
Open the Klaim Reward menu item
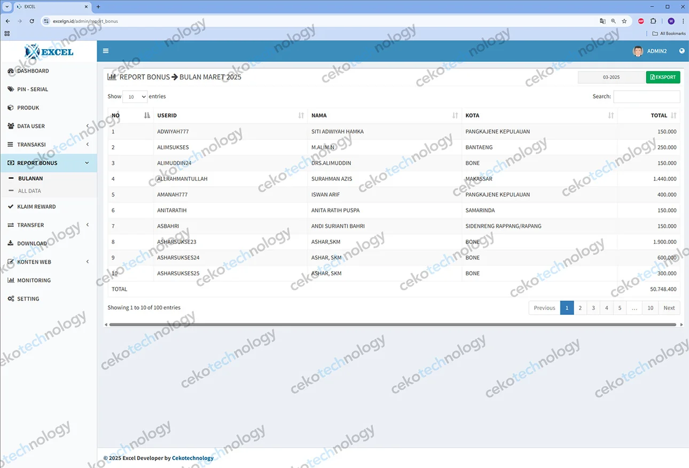click(x=36, y=207)
